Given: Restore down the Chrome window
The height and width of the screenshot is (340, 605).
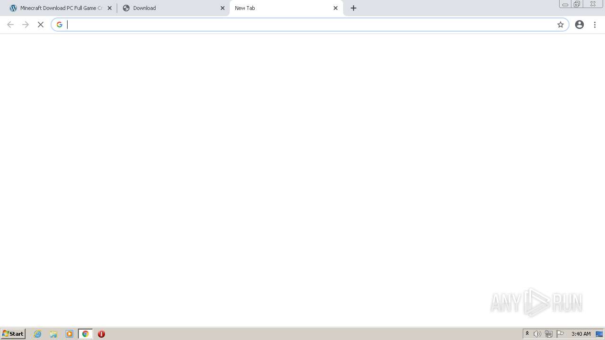Looking at the screenshot, I should (x=577, y=4).
